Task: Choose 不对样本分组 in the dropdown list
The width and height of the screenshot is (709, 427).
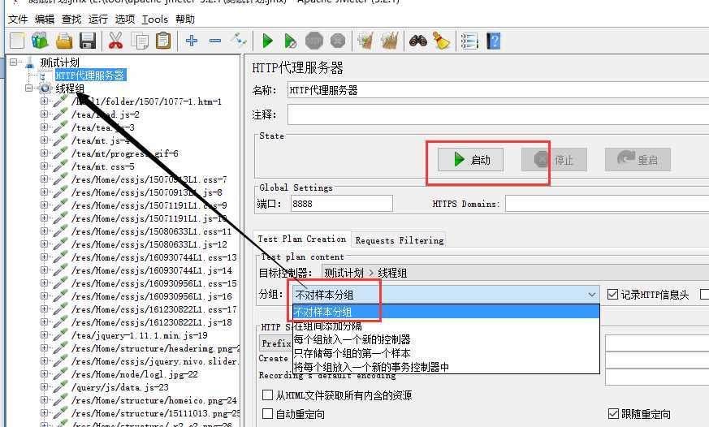Action: (447, 312)
